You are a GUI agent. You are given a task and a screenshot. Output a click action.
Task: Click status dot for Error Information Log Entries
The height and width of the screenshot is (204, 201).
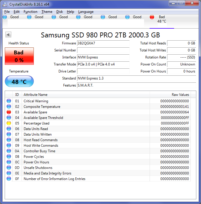coord(9,179)
